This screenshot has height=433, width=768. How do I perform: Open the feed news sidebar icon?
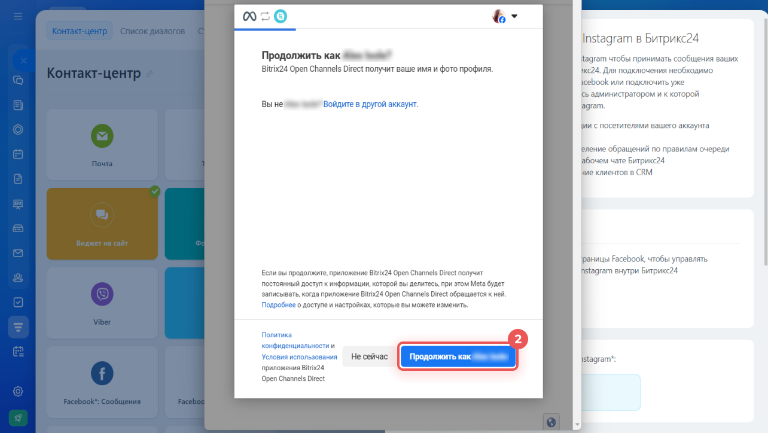18,105
